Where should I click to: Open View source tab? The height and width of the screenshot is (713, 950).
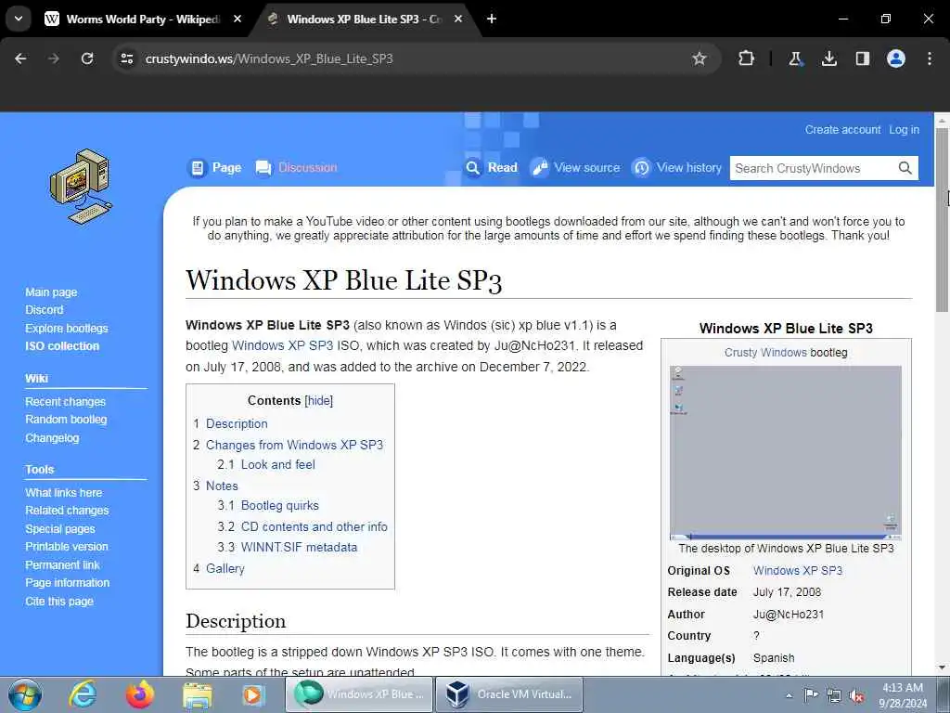575,168
